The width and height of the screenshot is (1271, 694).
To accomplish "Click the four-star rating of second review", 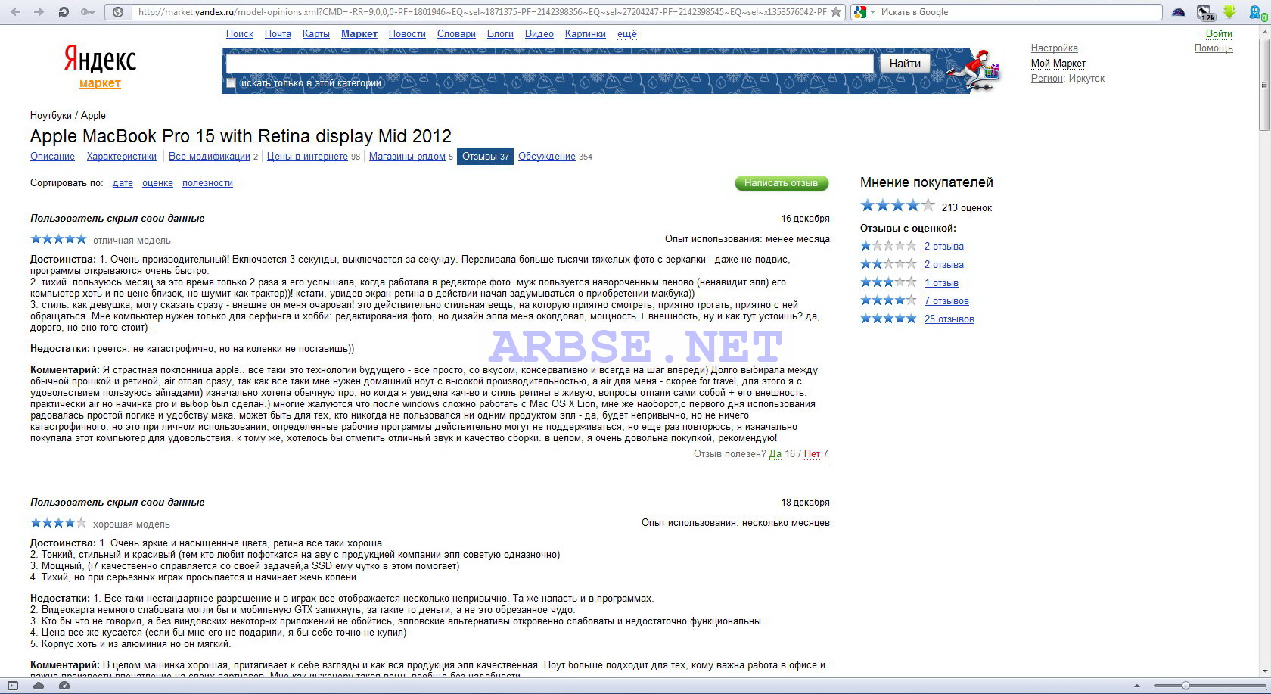I will [x=58, y=523].
